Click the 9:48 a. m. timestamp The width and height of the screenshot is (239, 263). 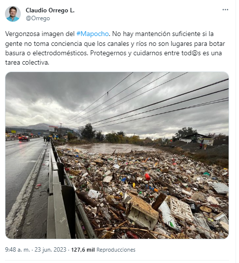pyautogui.click(x=17, y=249)
